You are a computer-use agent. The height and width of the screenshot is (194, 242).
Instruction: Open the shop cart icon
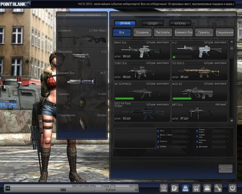pyautogui.click(x=196, y=188)
